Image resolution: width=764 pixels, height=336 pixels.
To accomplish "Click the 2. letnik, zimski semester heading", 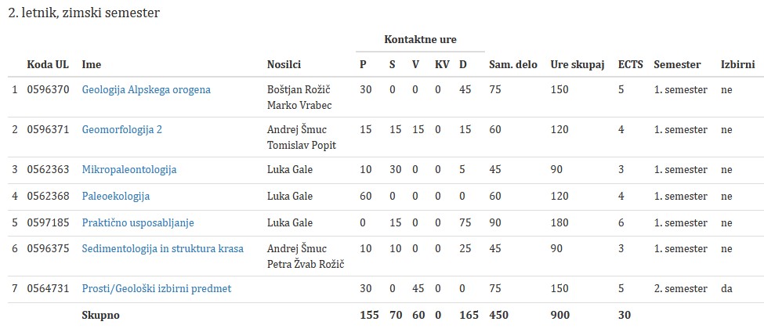I will [84, 13].
